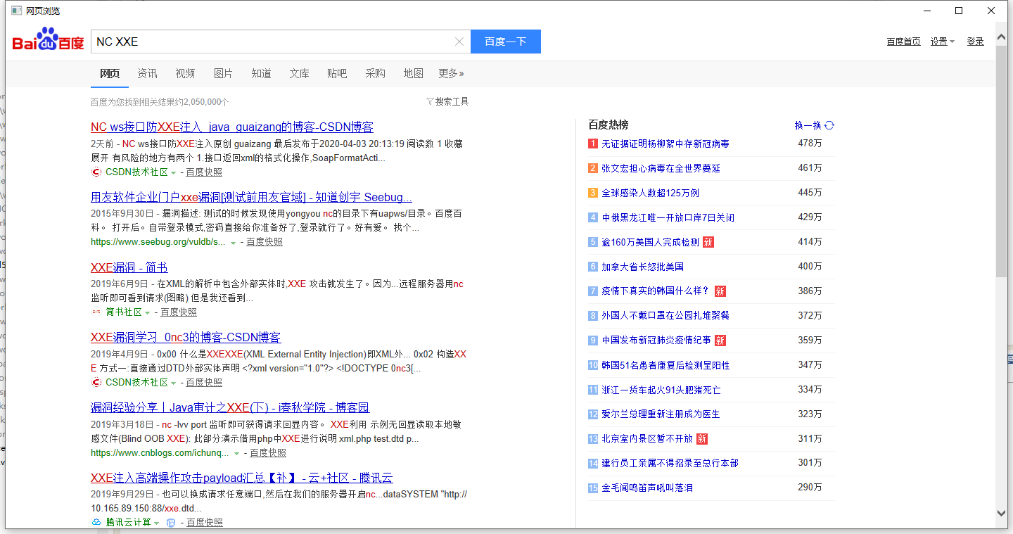Click the shield icon beside 腾讯云计算
This screenshot has width=1013, height=534.
pyautogui.click(x=170, y=523)
